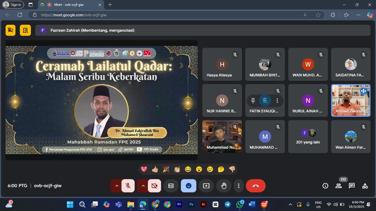Image resolution: width=376 pixels, height=211 pixels.
Task: Send the thumbs up reaction
Action: 155,169
